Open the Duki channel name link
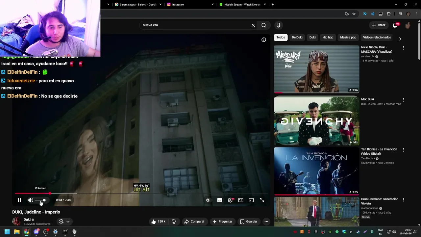 pos(27,220)
